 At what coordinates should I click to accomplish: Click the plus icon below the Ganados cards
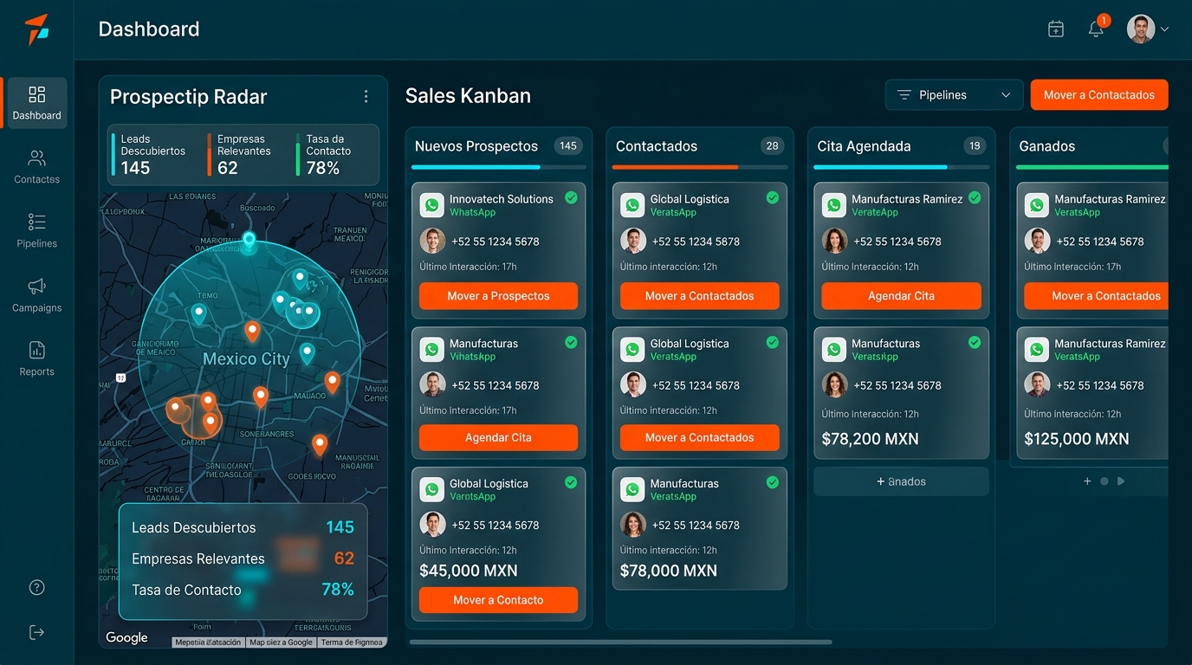tap(1087, 481)
